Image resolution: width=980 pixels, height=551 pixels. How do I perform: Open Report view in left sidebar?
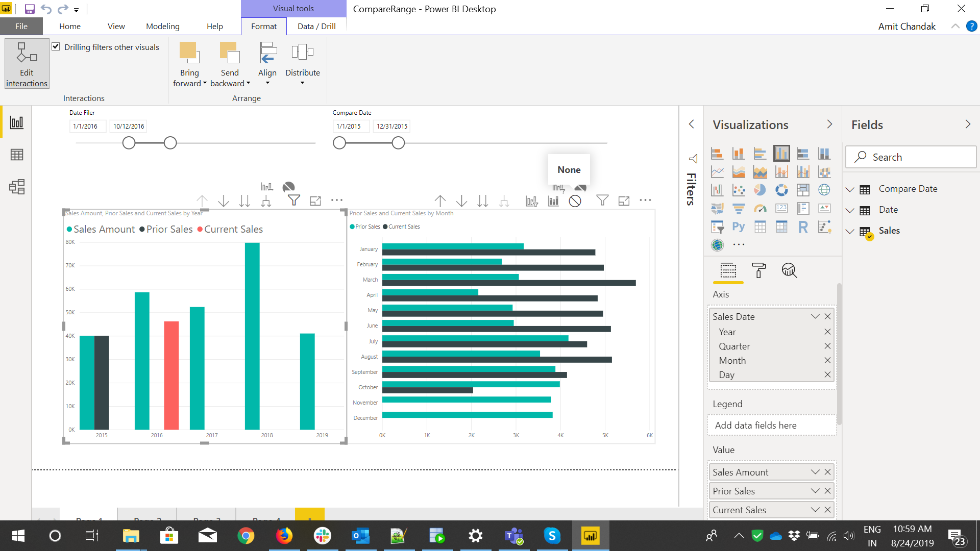17,122
